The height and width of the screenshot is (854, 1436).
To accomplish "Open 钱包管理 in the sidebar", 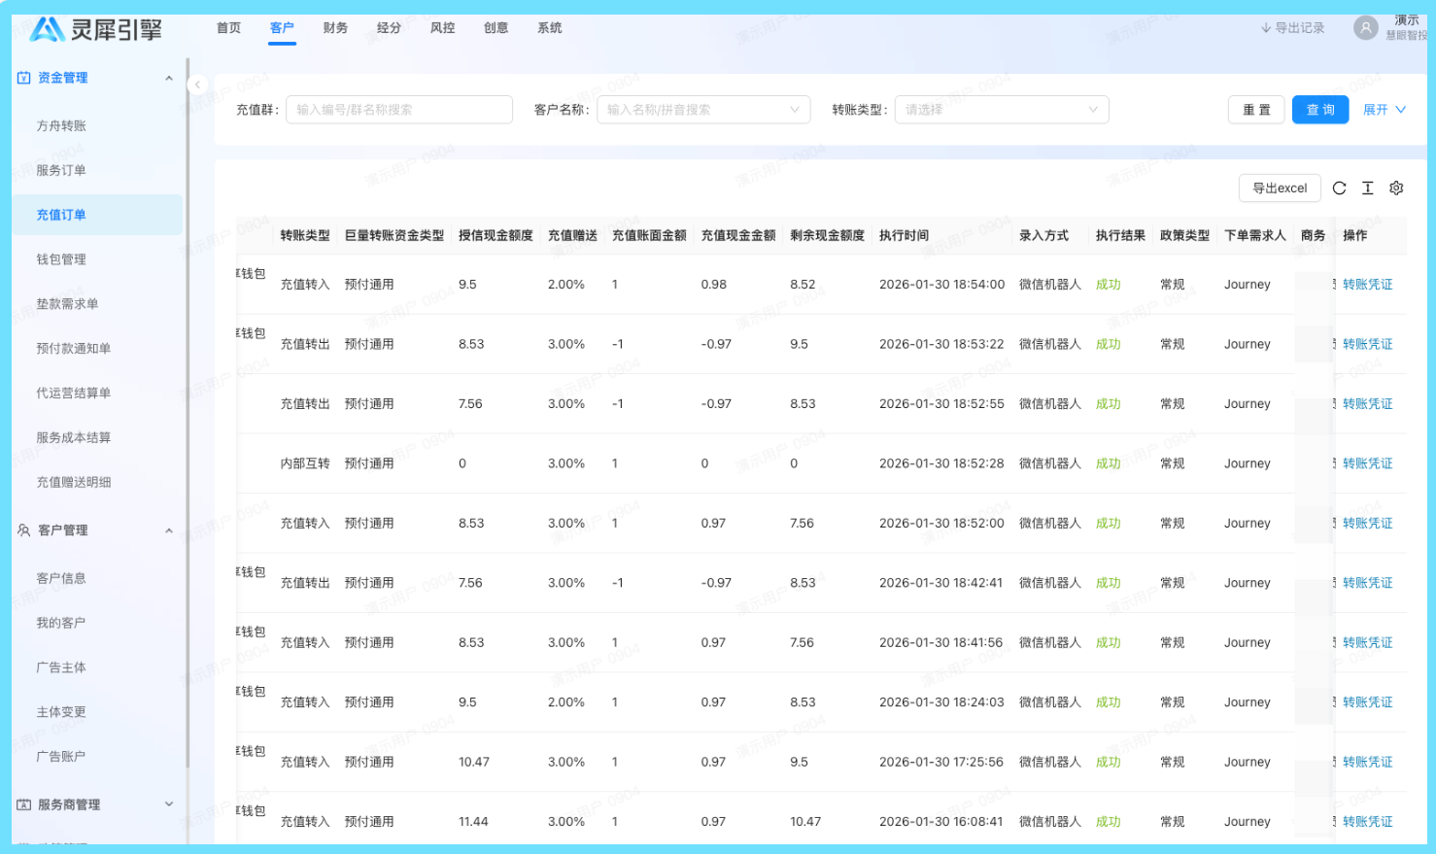I will [x=97, y=259].
